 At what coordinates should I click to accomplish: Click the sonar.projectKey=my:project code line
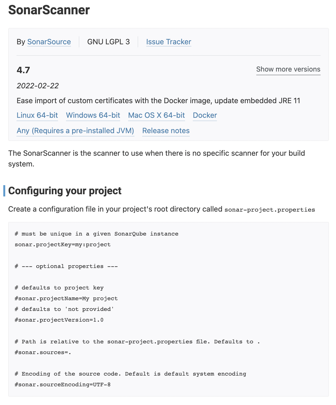63,245
